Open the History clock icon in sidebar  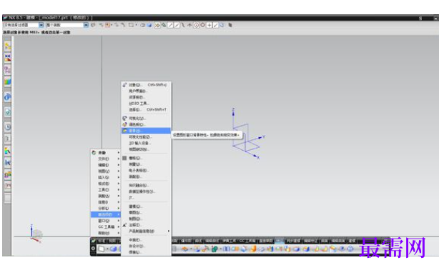[x=8, y=126]
